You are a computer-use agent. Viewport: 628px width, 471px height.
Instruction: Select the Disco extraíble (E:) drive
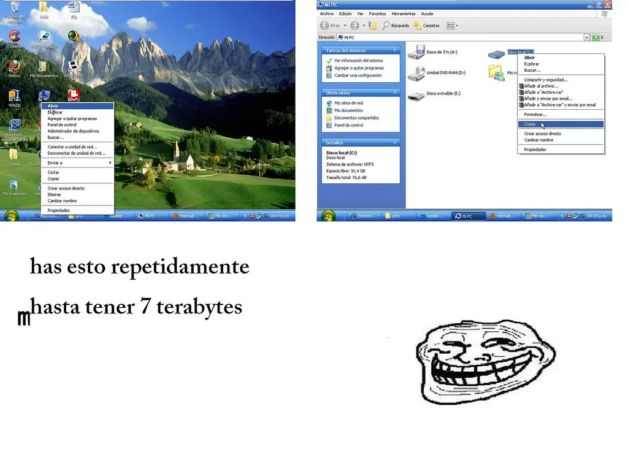coord(435,94)
